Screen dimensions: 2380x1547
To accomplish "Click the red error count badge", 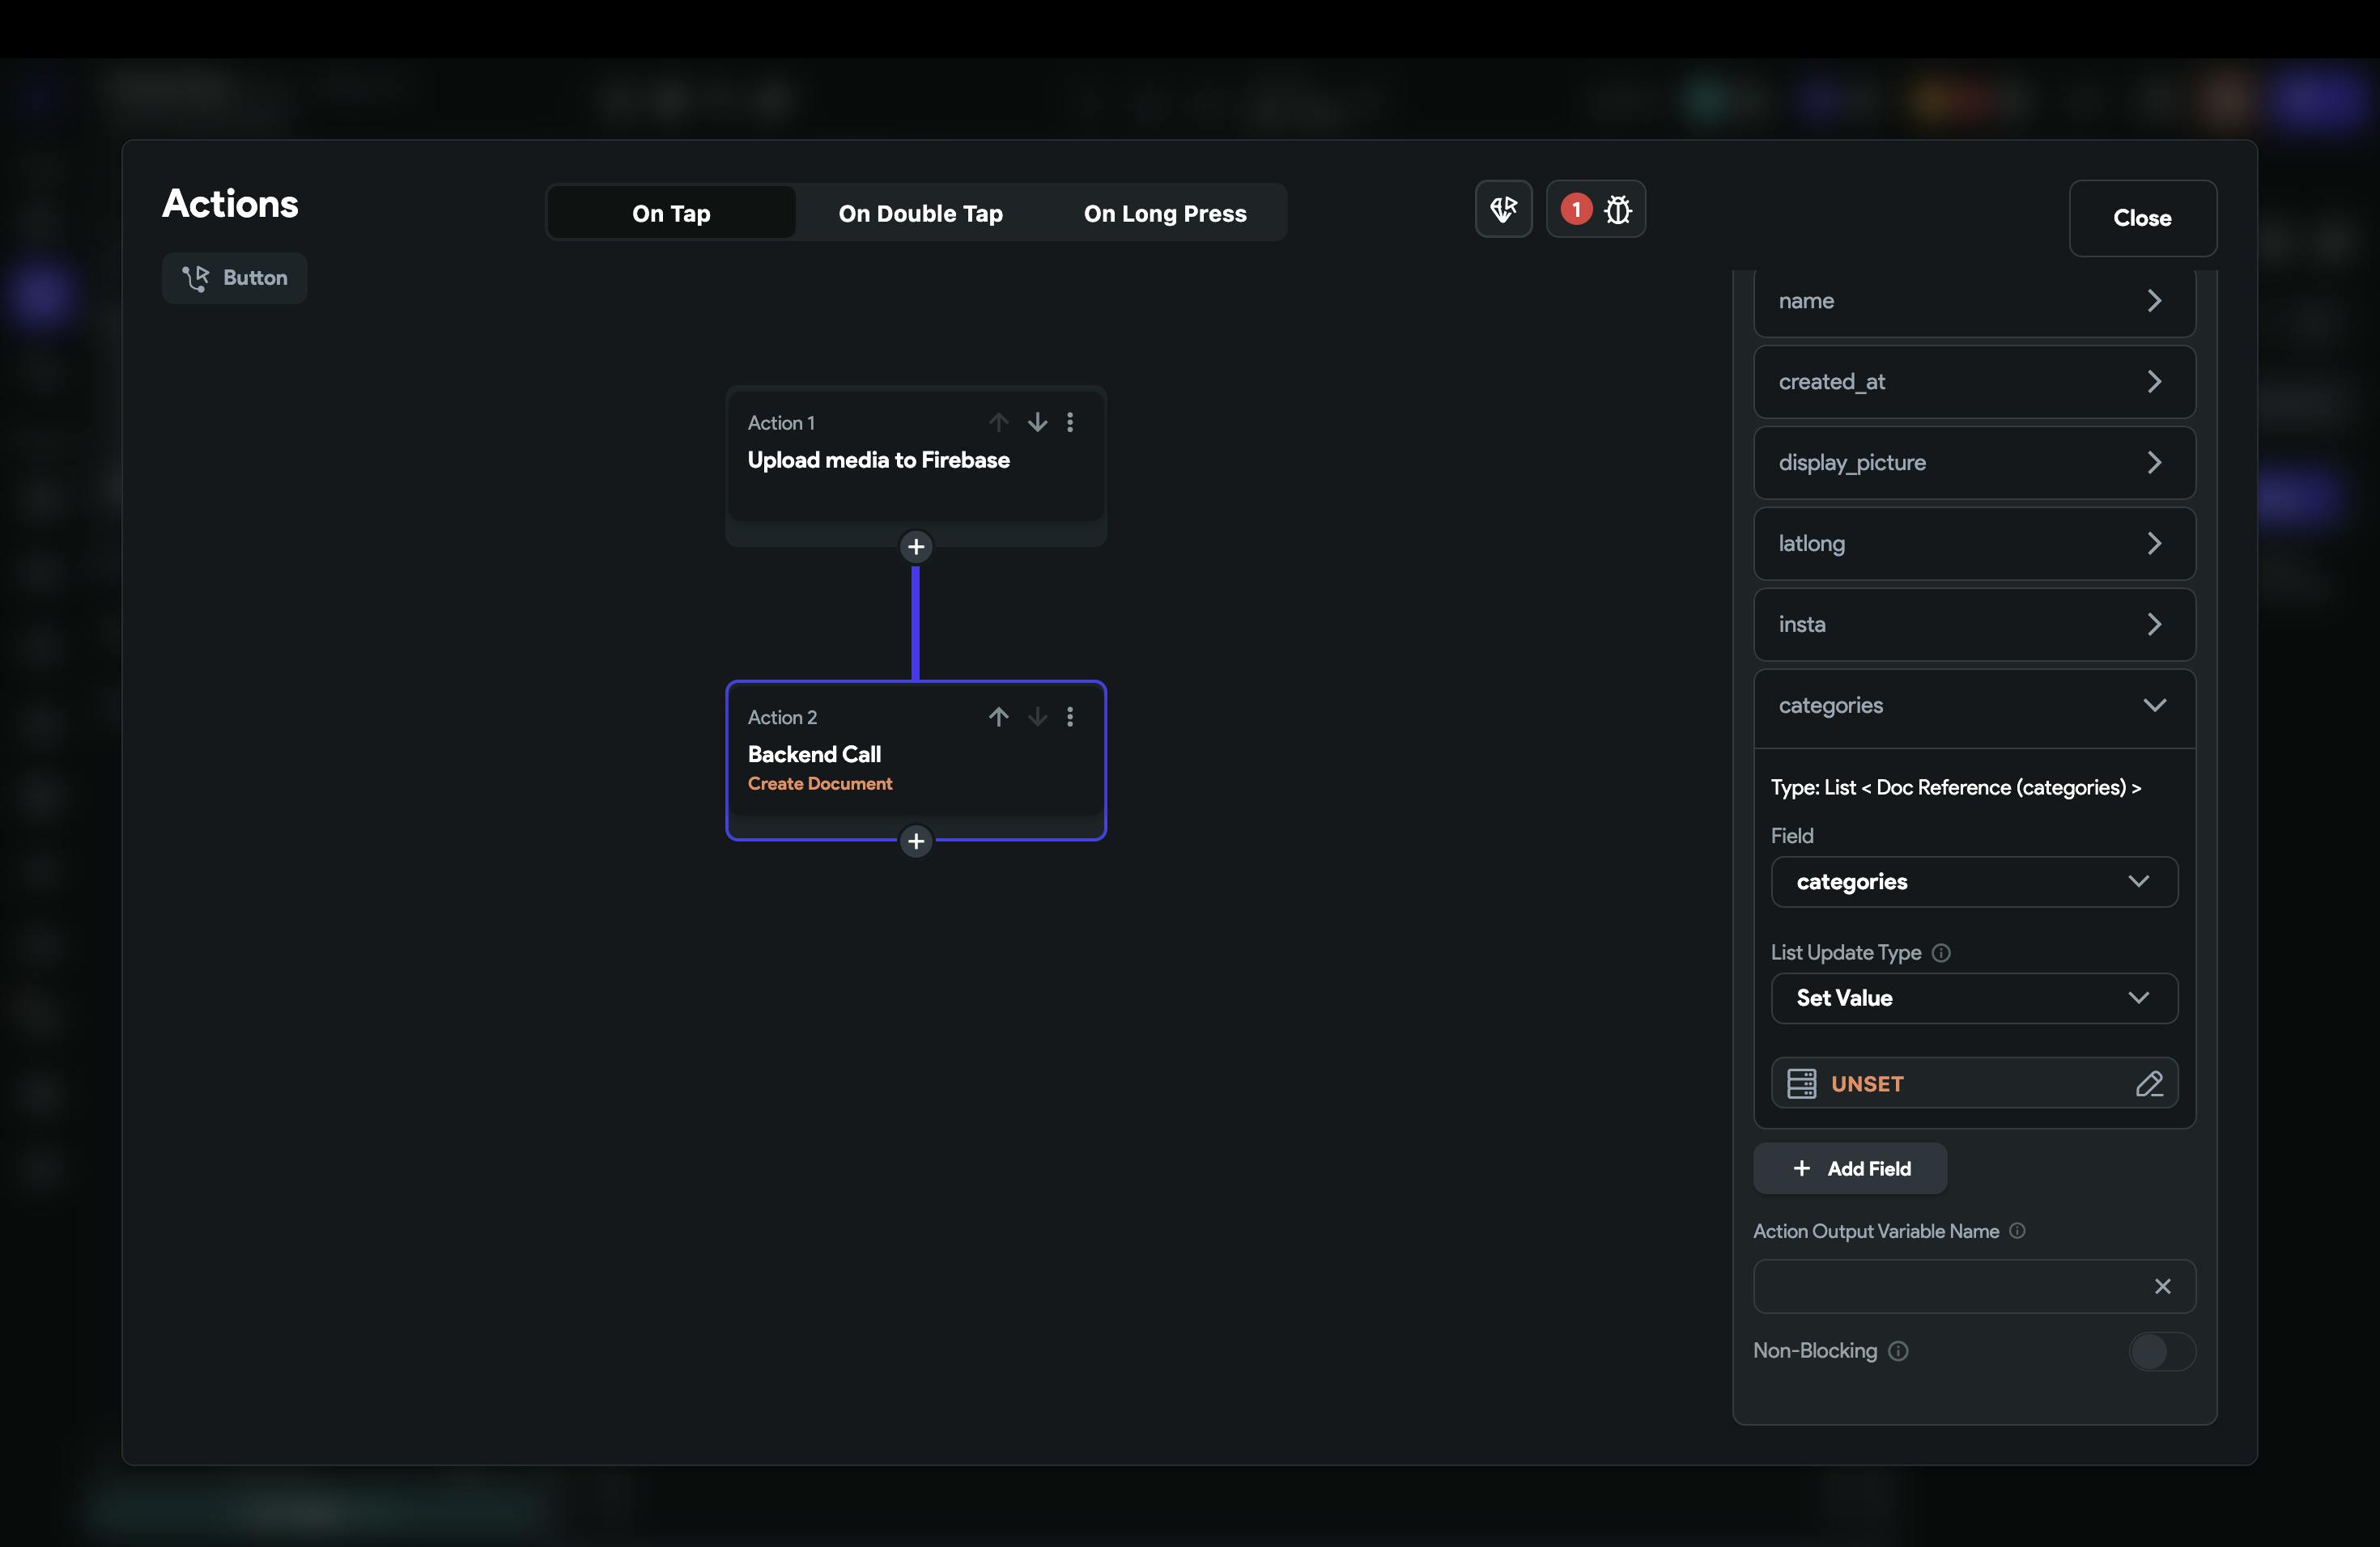I will pyautogui.click(x=1576, y=209).
